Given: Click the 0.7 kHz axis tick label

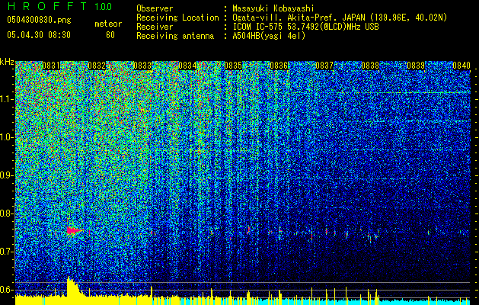Looking at the screenshot, I should [7, 252].
